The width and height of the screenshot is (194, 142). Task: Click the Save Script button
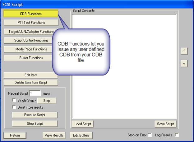click(165, 124)
